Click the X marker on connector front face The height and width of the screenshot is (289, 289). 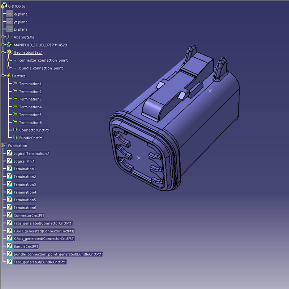(139, 158)
